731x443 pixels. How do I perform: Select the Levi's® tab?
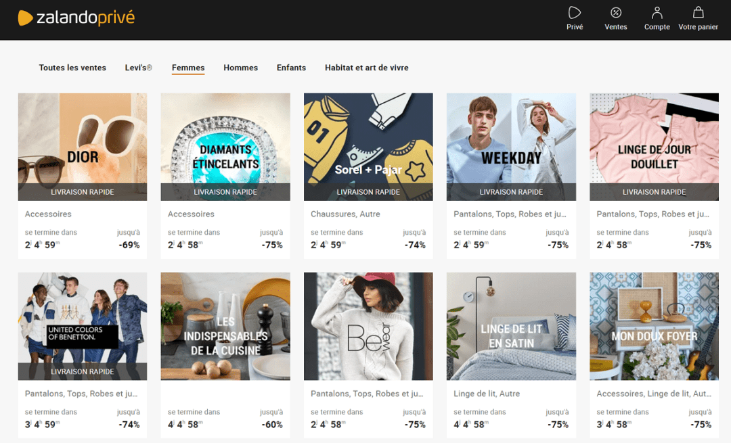click(x=139, y=68)
